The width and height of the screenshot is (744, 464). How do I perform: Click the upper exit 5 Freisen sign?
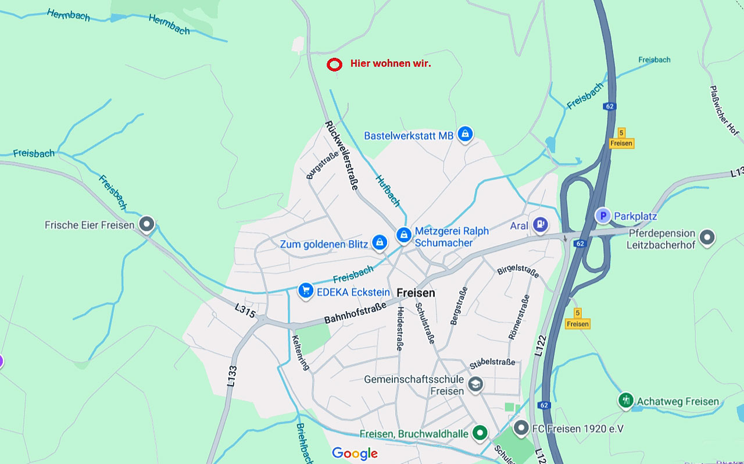621,138
